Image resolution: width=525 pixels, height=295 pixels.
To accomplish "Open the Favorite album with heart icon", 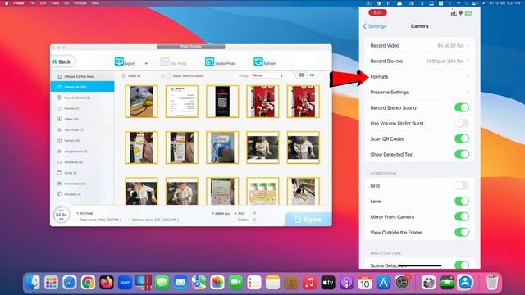I will [x=82, y=108].
